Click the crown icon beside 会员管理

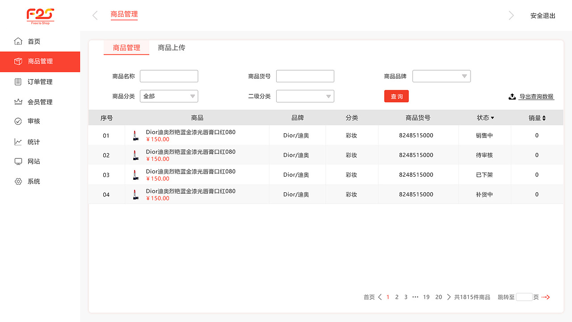coord(18,102)
